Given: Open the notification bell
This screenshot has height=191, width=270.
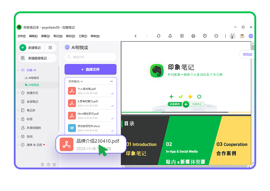Looking at the screenshot, I should click(170, 36).
